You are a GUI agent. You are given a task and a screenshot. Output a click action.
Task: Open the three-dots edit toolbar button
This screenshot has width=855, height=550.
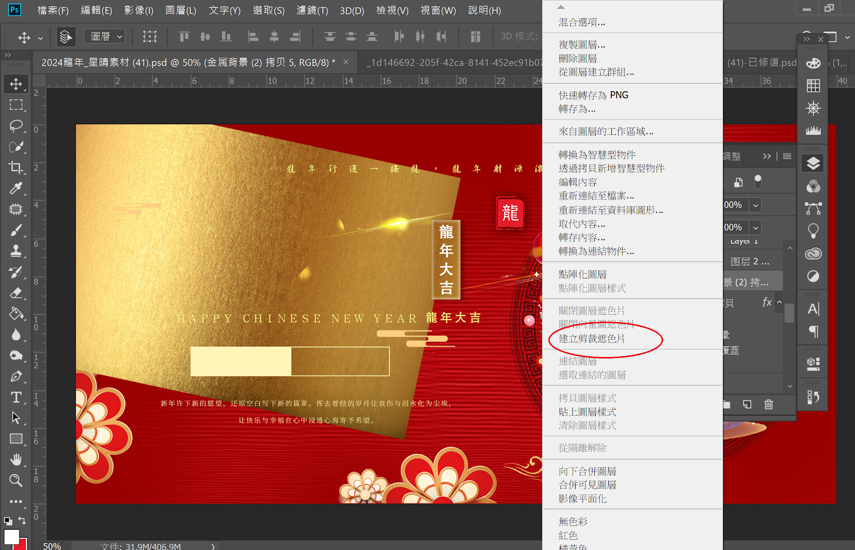[x=16, y=501]
